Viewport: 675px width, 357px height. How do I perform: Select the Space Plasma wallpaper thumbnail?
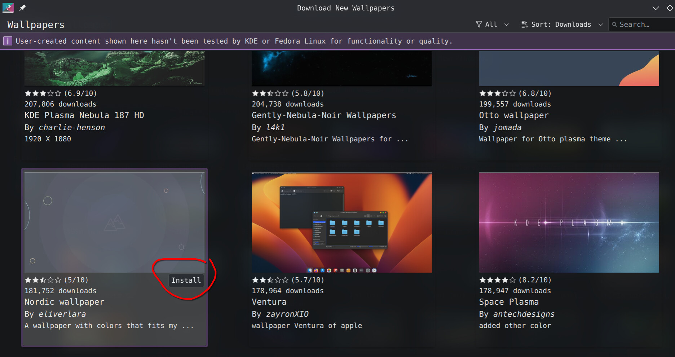569,222
